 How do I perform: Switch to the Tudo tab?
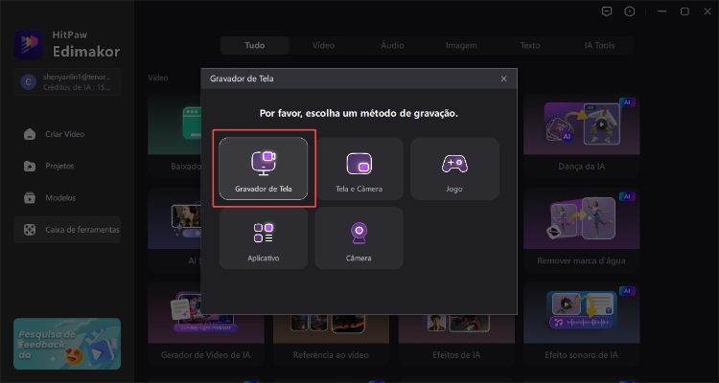254,45
